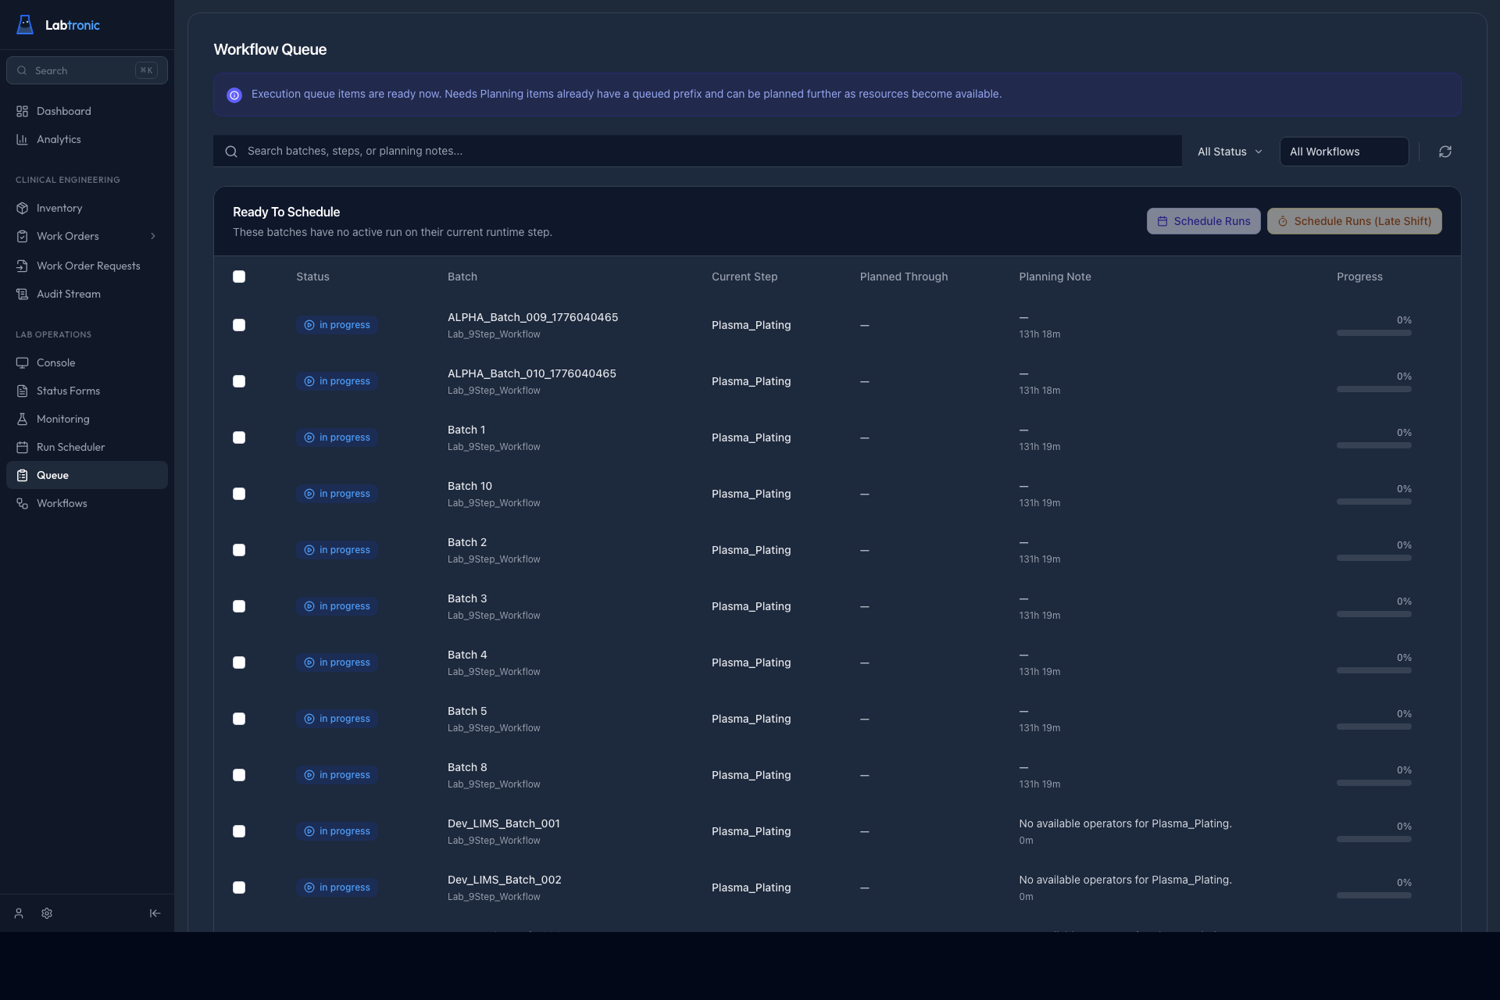
Task: Select the Console icon under Lab Operations
Action: point(23,362)
